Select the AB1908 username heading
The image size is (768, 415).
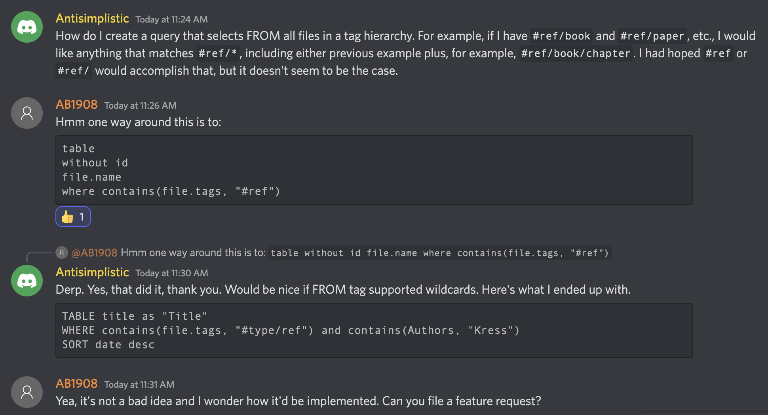76,104
